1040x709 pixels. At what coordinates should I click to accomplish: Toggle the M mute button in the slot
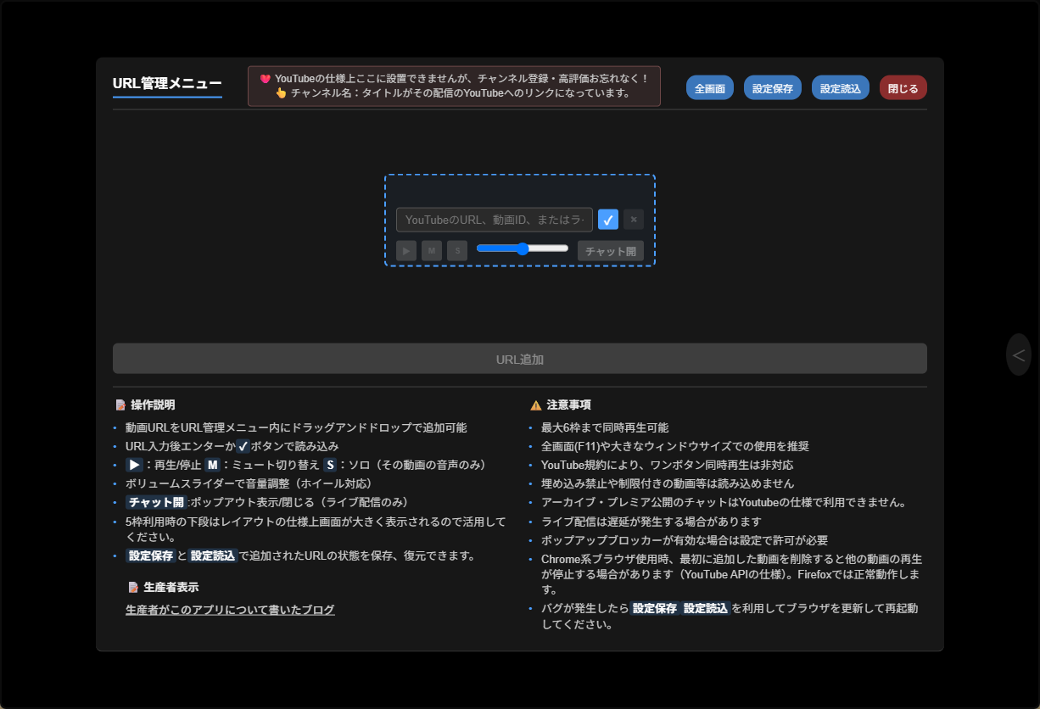[x=432, y=250]
